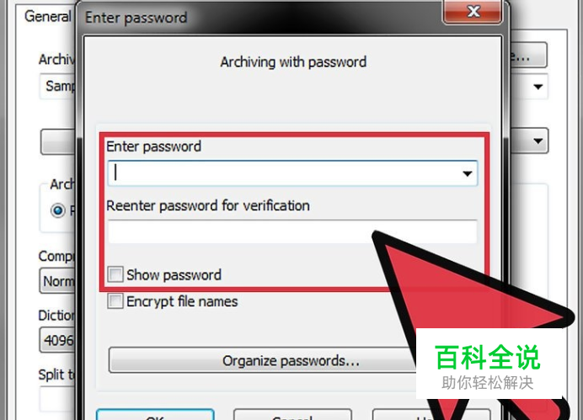Click the dictionary size 4096 field
Image resolution: width=583 pixels, height=420 pixels.
click(57, 340)
